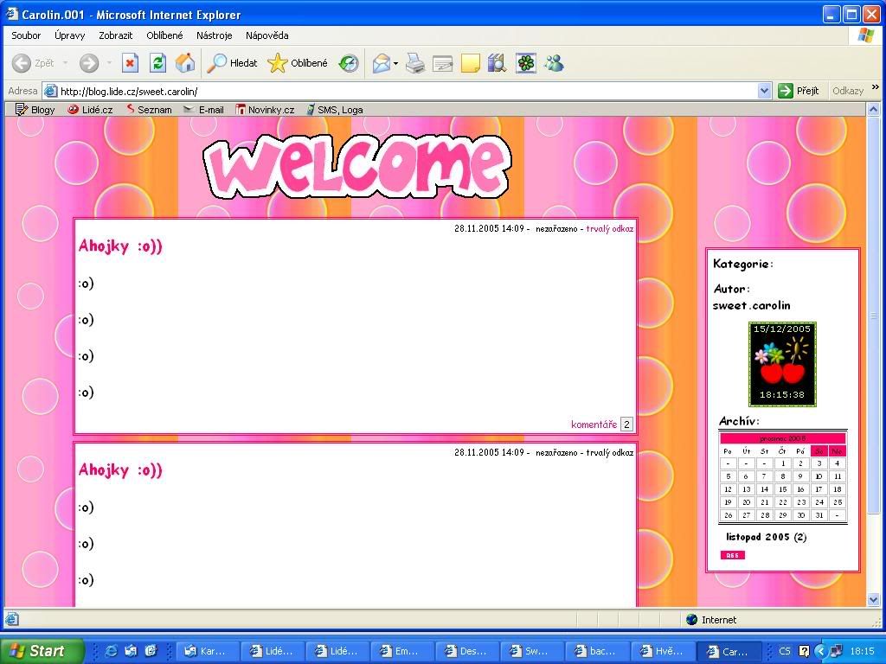Click the Přejít go button
The image size is (886, 664).
click(x=799, y=91)
